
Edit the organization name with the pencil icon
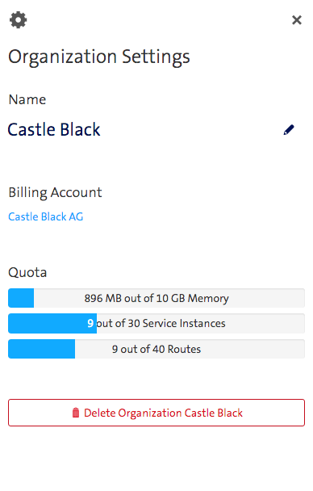coord(289,130)
